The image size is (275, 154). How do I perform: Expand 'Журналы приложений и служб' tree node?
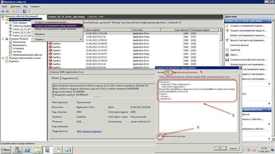(x=3, y=58)
